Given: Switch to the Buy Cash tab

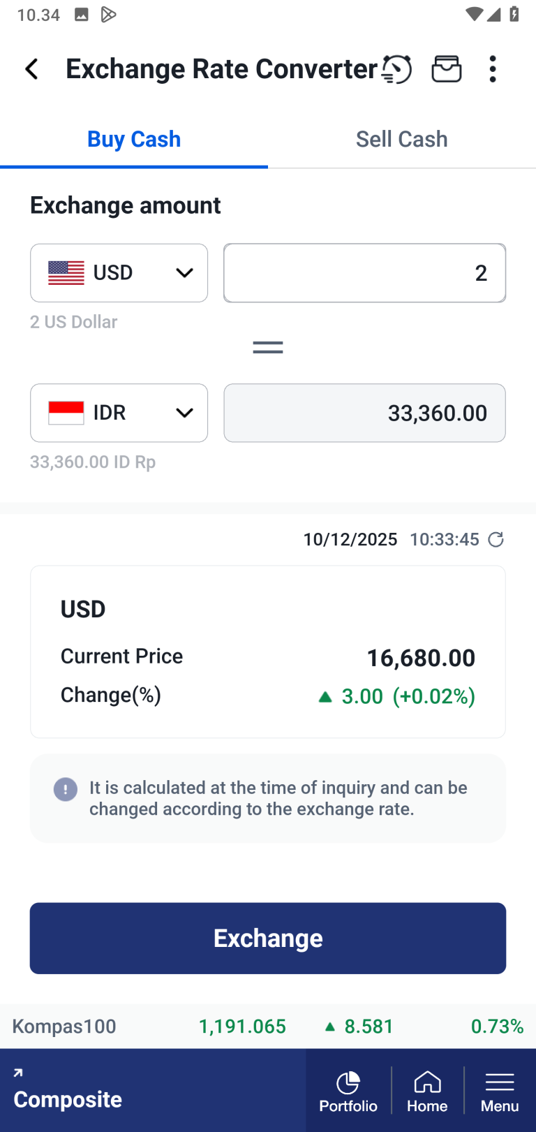Looking at the screenshot, I should 134,140.
